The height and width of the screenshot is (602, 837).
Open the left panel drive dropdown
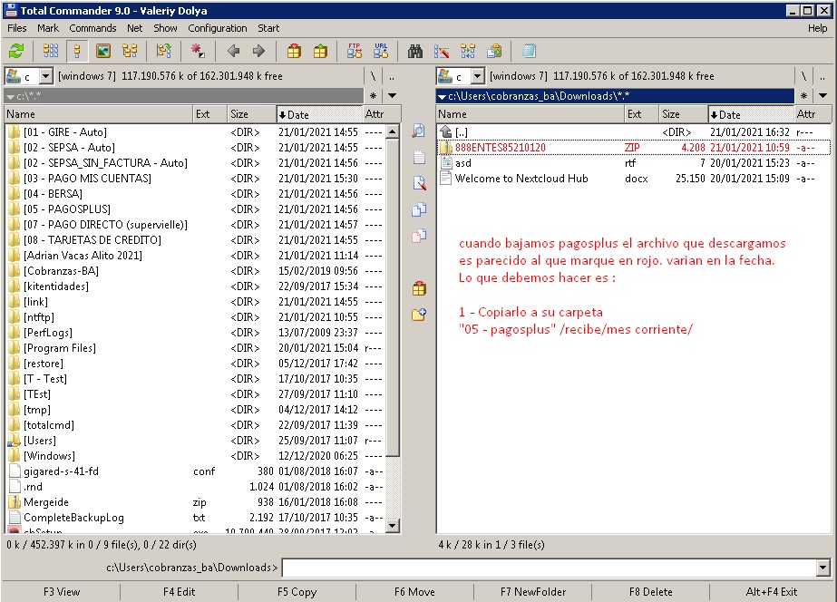[x=46, y=77]
